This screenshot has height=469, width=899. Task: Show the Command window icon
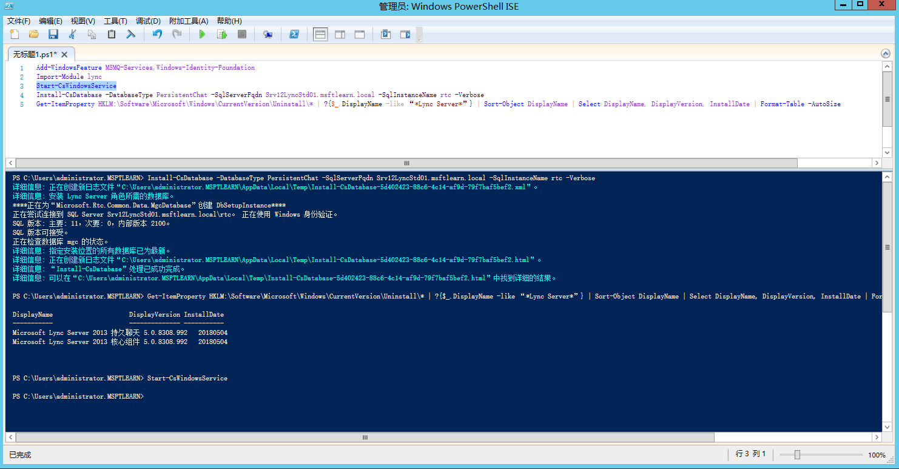tap(385, 35)
